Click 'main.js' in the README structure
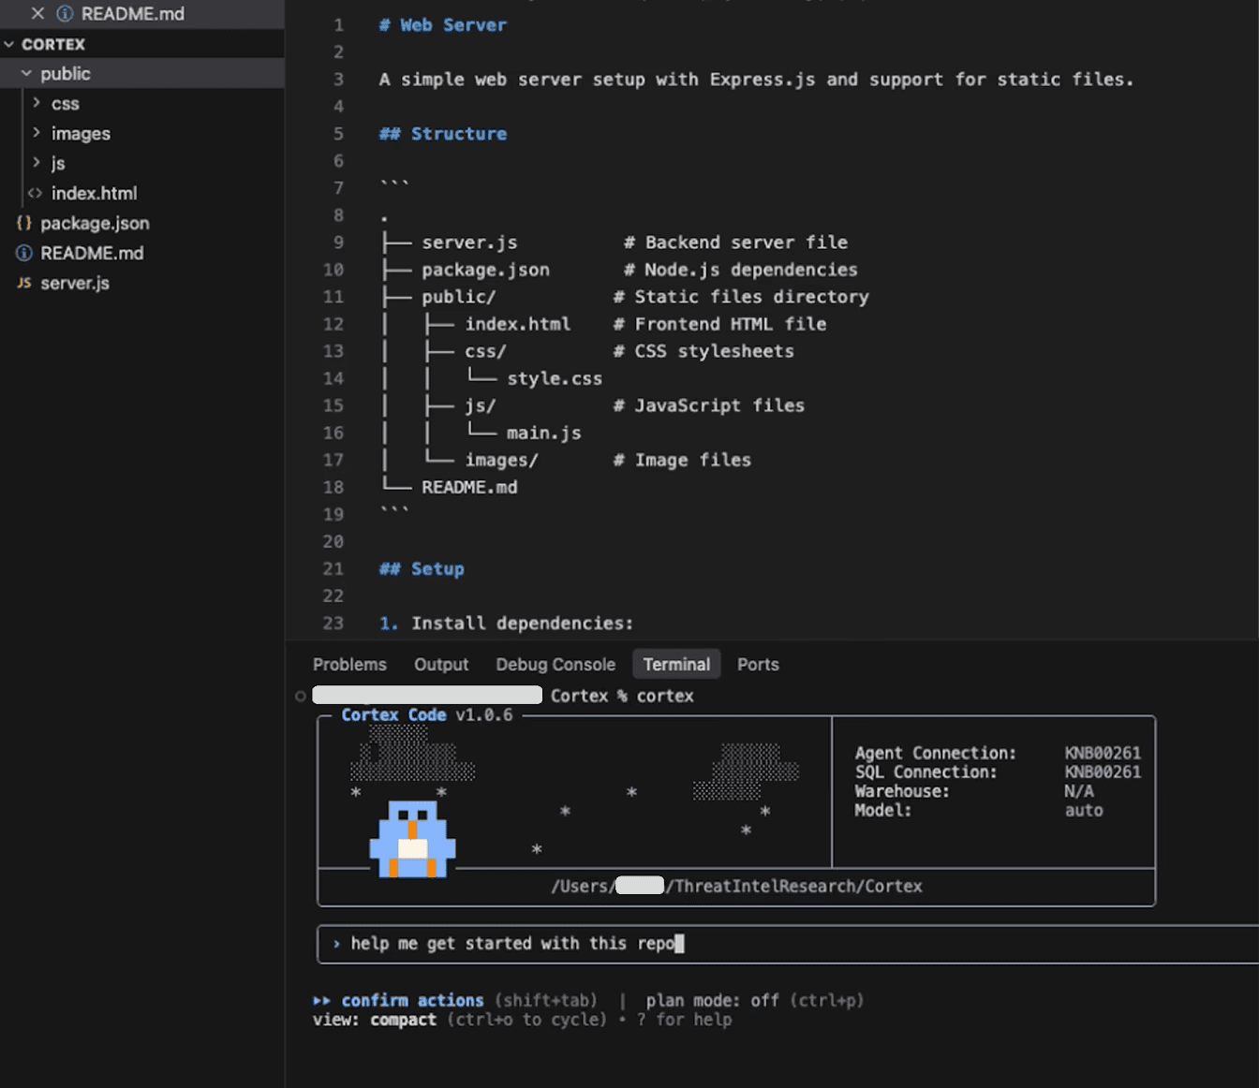 click(x=544, y=433)
